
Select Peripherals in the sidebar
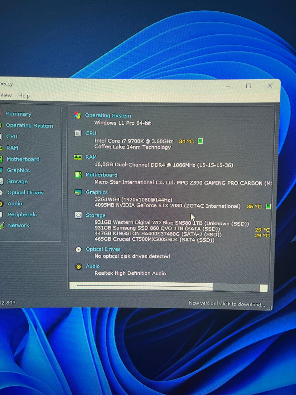tap(22, 214)
